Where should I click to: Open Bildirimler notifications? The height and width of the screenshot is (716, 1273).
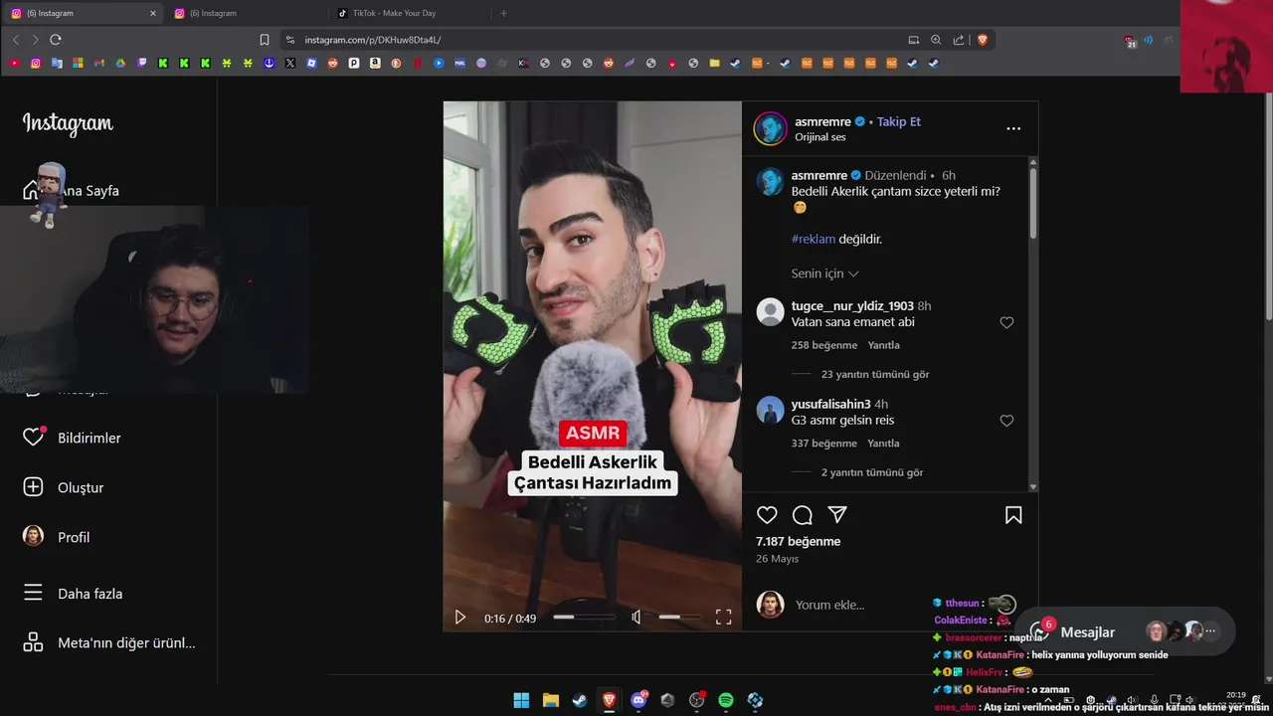click(x=72, y=438)
